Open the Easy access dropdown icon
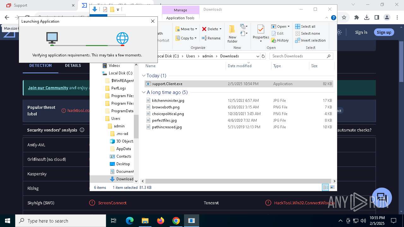The width and height of the screenshot is (404, 227). 244,33
